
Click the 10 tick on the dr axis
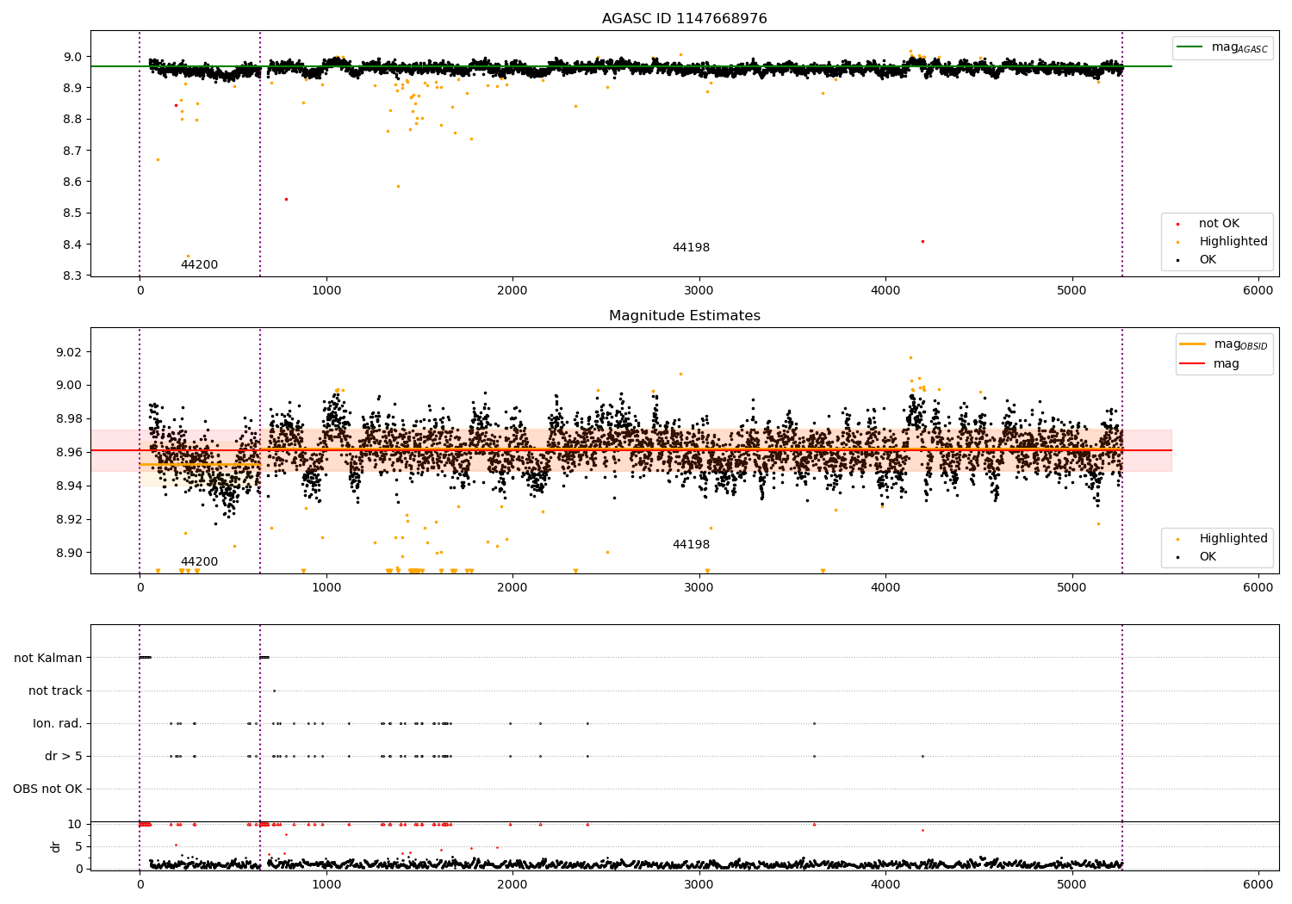(x=75, y=825)
